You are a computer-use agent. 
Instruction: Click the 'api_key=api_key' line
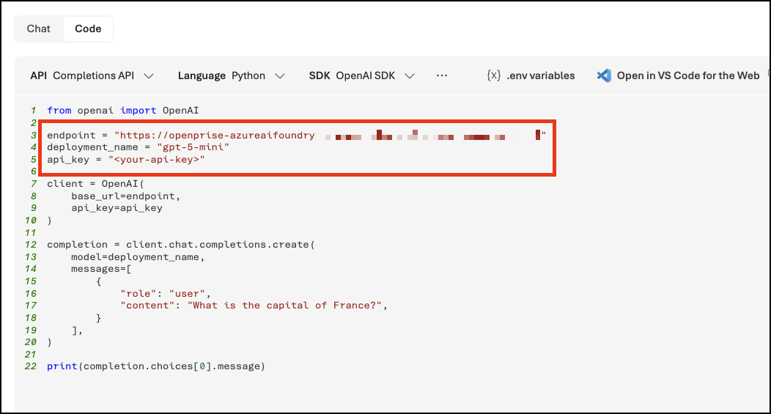click(x=117, y=208)
